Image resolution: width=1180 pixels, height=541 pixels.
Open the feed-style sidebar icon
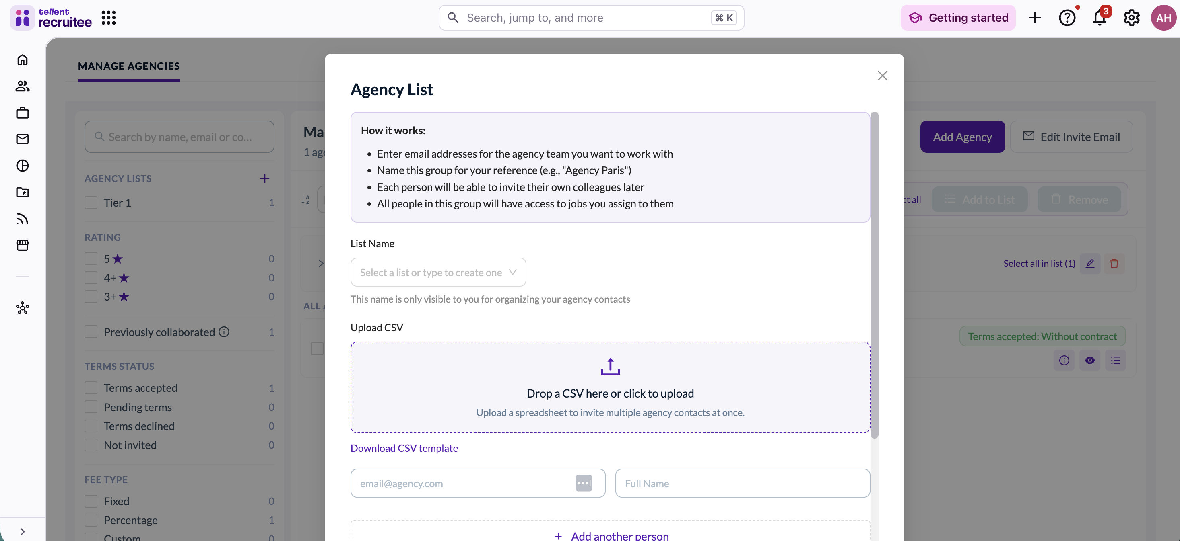pos(23,219)
